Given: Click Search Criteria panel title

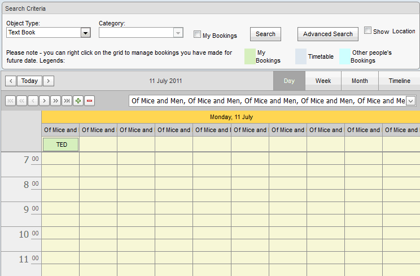Looking at the screenshot, I should click(25, 8).
